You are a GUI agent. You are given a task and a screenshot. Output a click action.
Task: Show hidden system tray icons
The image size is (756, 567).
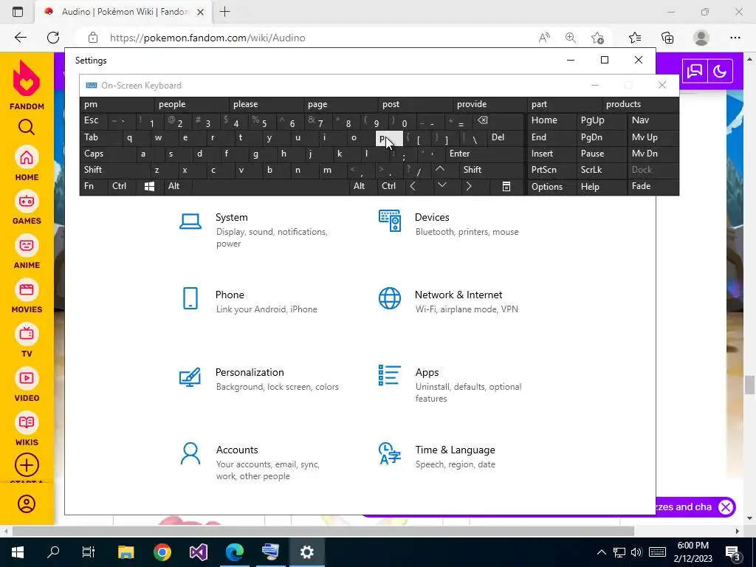pos(601,552)
